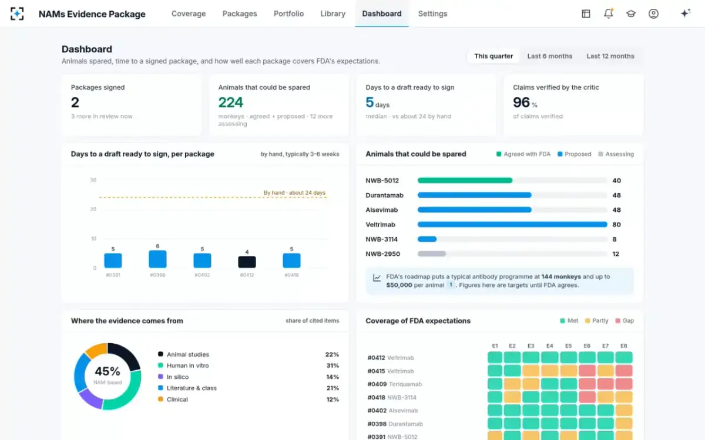Viewport: 705px width, 440px height.
Task: Click the Animal studies legend swatch
Action: (x=160, y=354)
